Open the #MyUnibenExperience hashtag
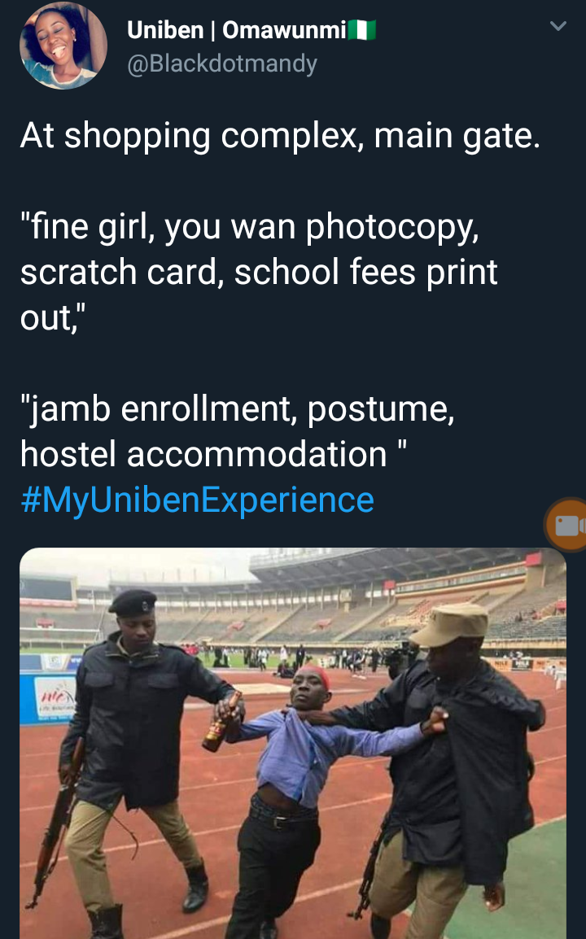Image resolution: width=586 pixels, height=939 pixels. [x=197, y=500]
